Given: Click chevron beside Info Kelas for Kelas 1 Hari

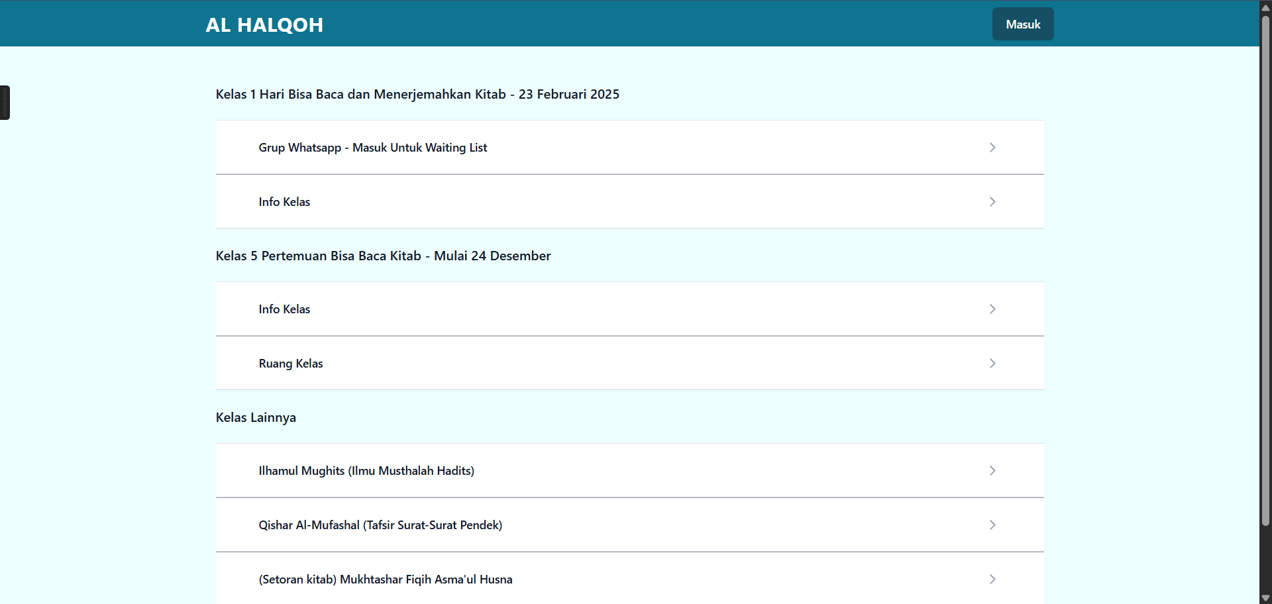Looking at the screenshot, I should (x=992, y=202).
